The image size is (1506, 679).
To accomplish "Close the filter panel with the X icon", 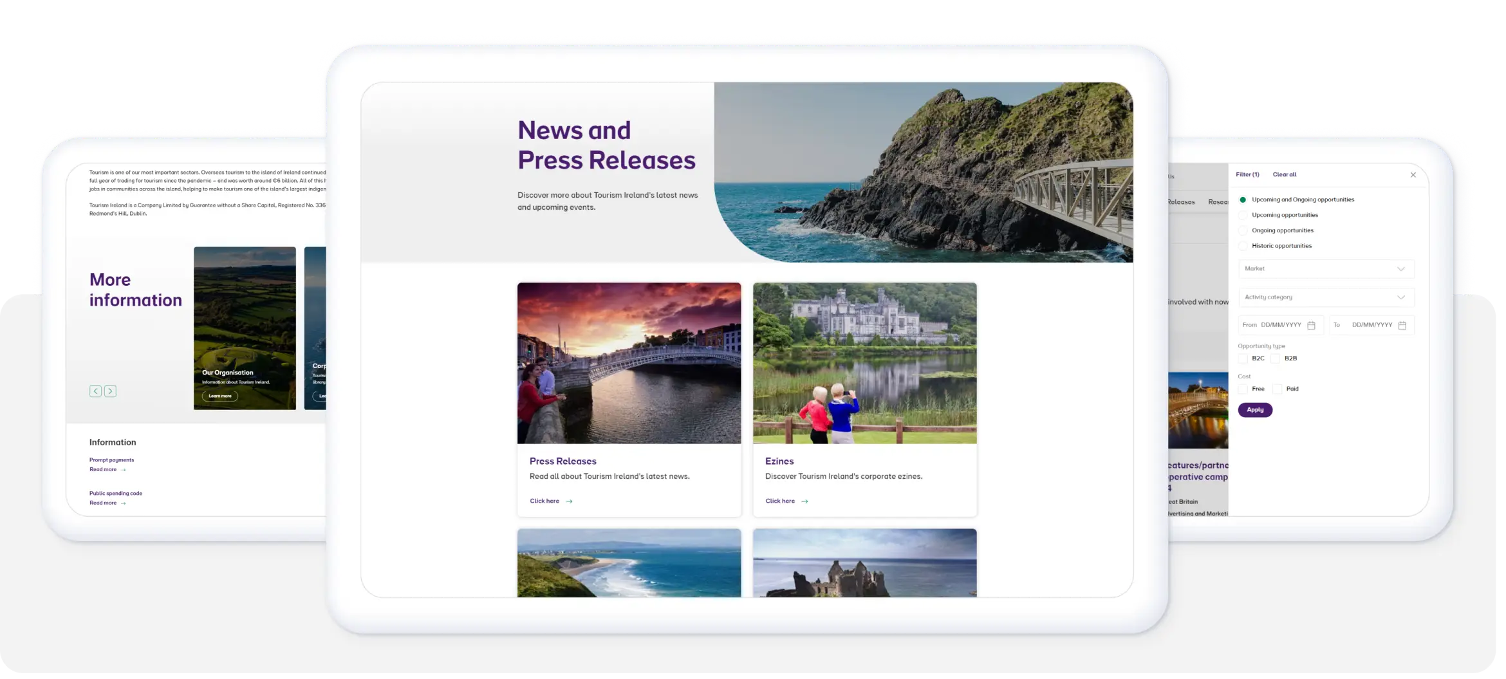I will point(1413,175).
